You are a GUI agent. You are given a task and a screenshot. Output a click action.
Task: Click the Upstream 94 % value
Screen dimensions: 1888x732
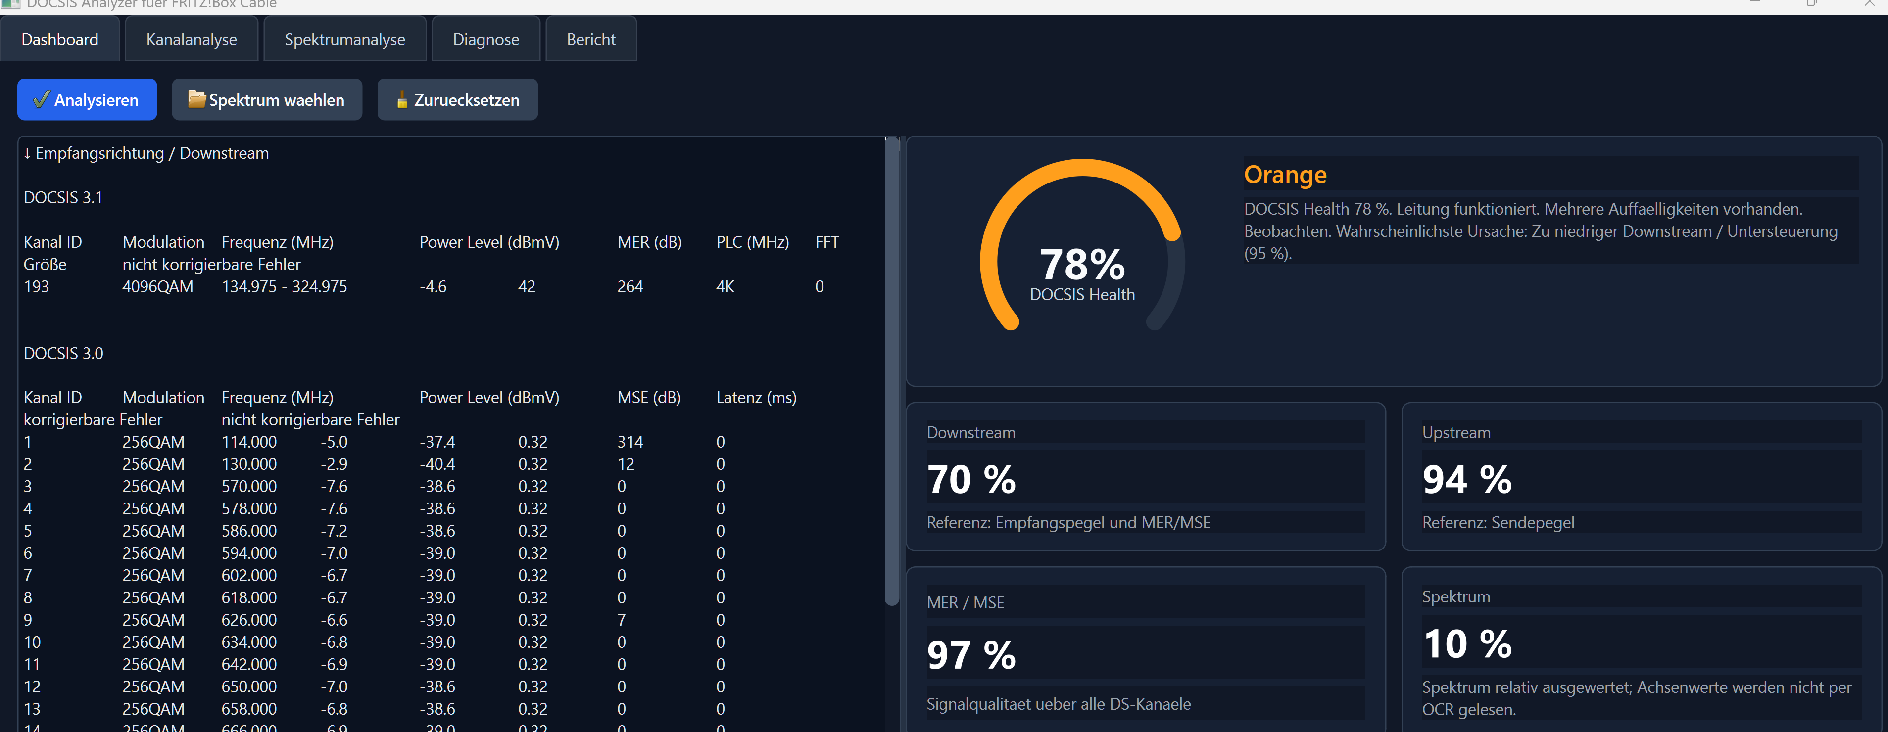point(1466,479)
